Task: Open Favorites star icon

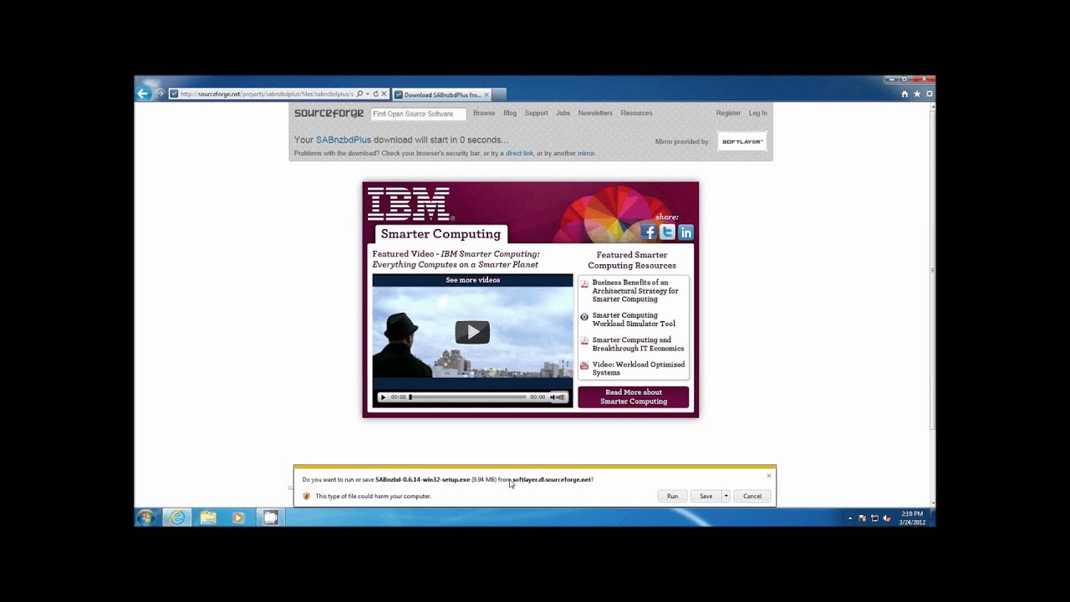Action: click(917, 94)
